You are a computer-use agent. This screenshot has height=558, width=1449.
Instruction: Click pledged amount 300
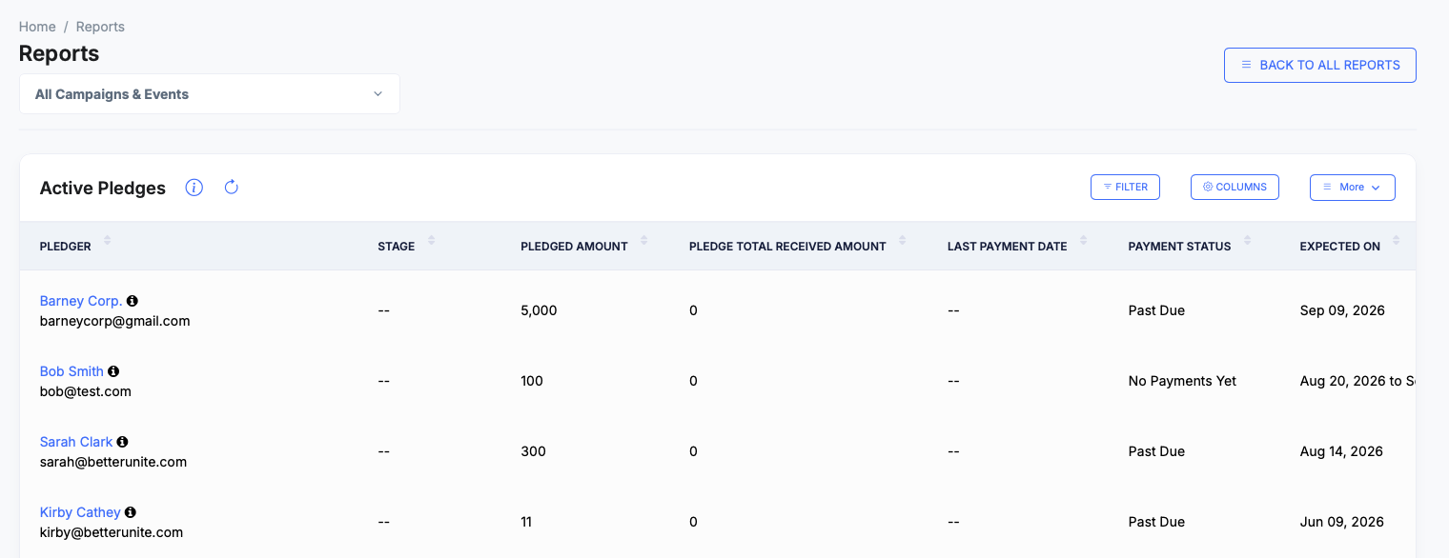(533, 451)
